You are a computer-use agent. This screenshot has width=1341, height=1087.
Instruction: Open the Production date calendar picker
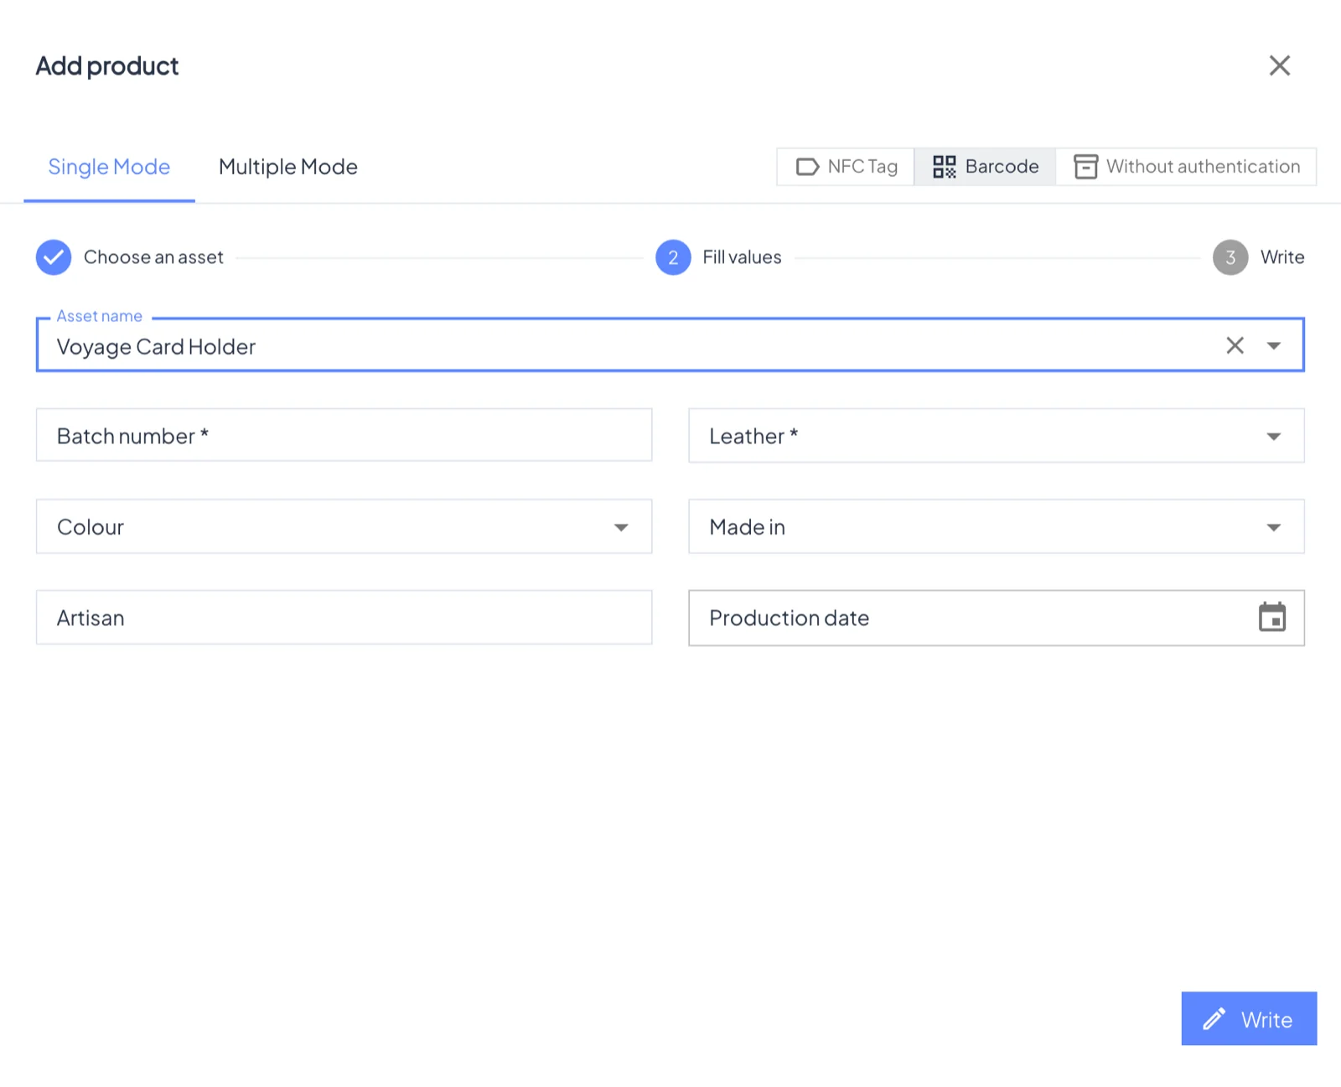coord(1272,618)
